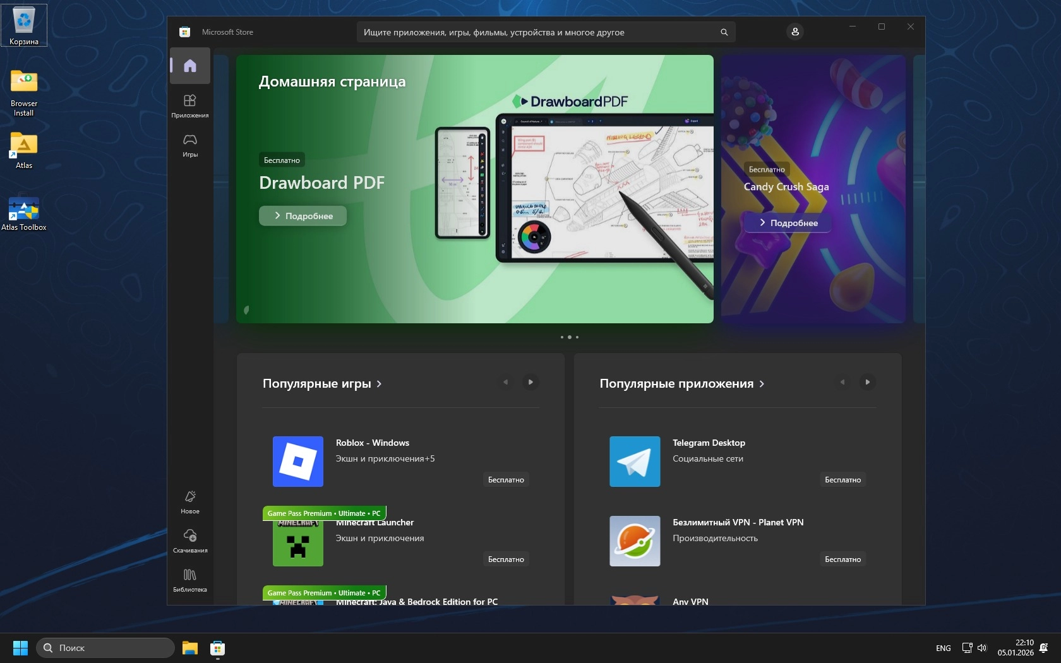Viewport: 1061px width, 663px height.
Task: Expand Популярные приложения section heading
Action: point(681,384)
